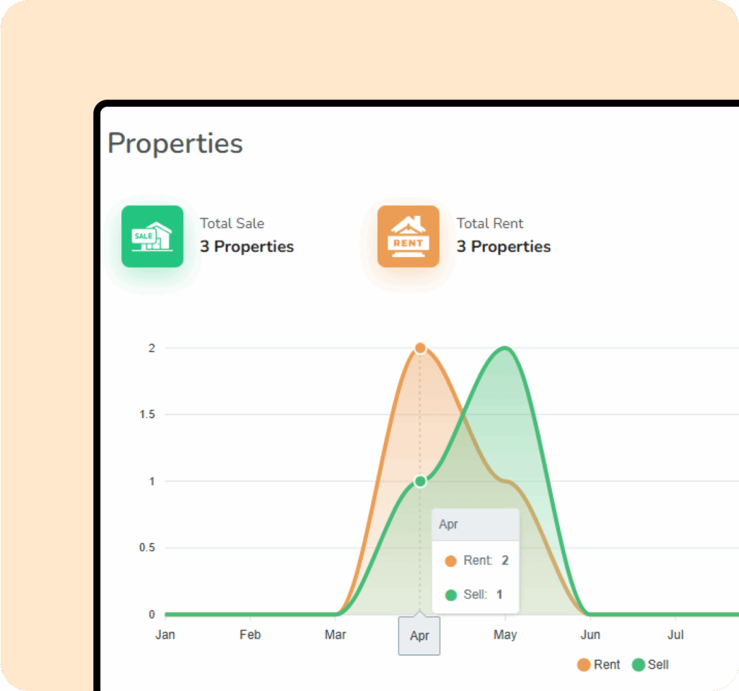Screen dimensions: 739x691
Task: Click the green Sell curve peak at May
Action: pyautogui.click(x=505, y=349)
